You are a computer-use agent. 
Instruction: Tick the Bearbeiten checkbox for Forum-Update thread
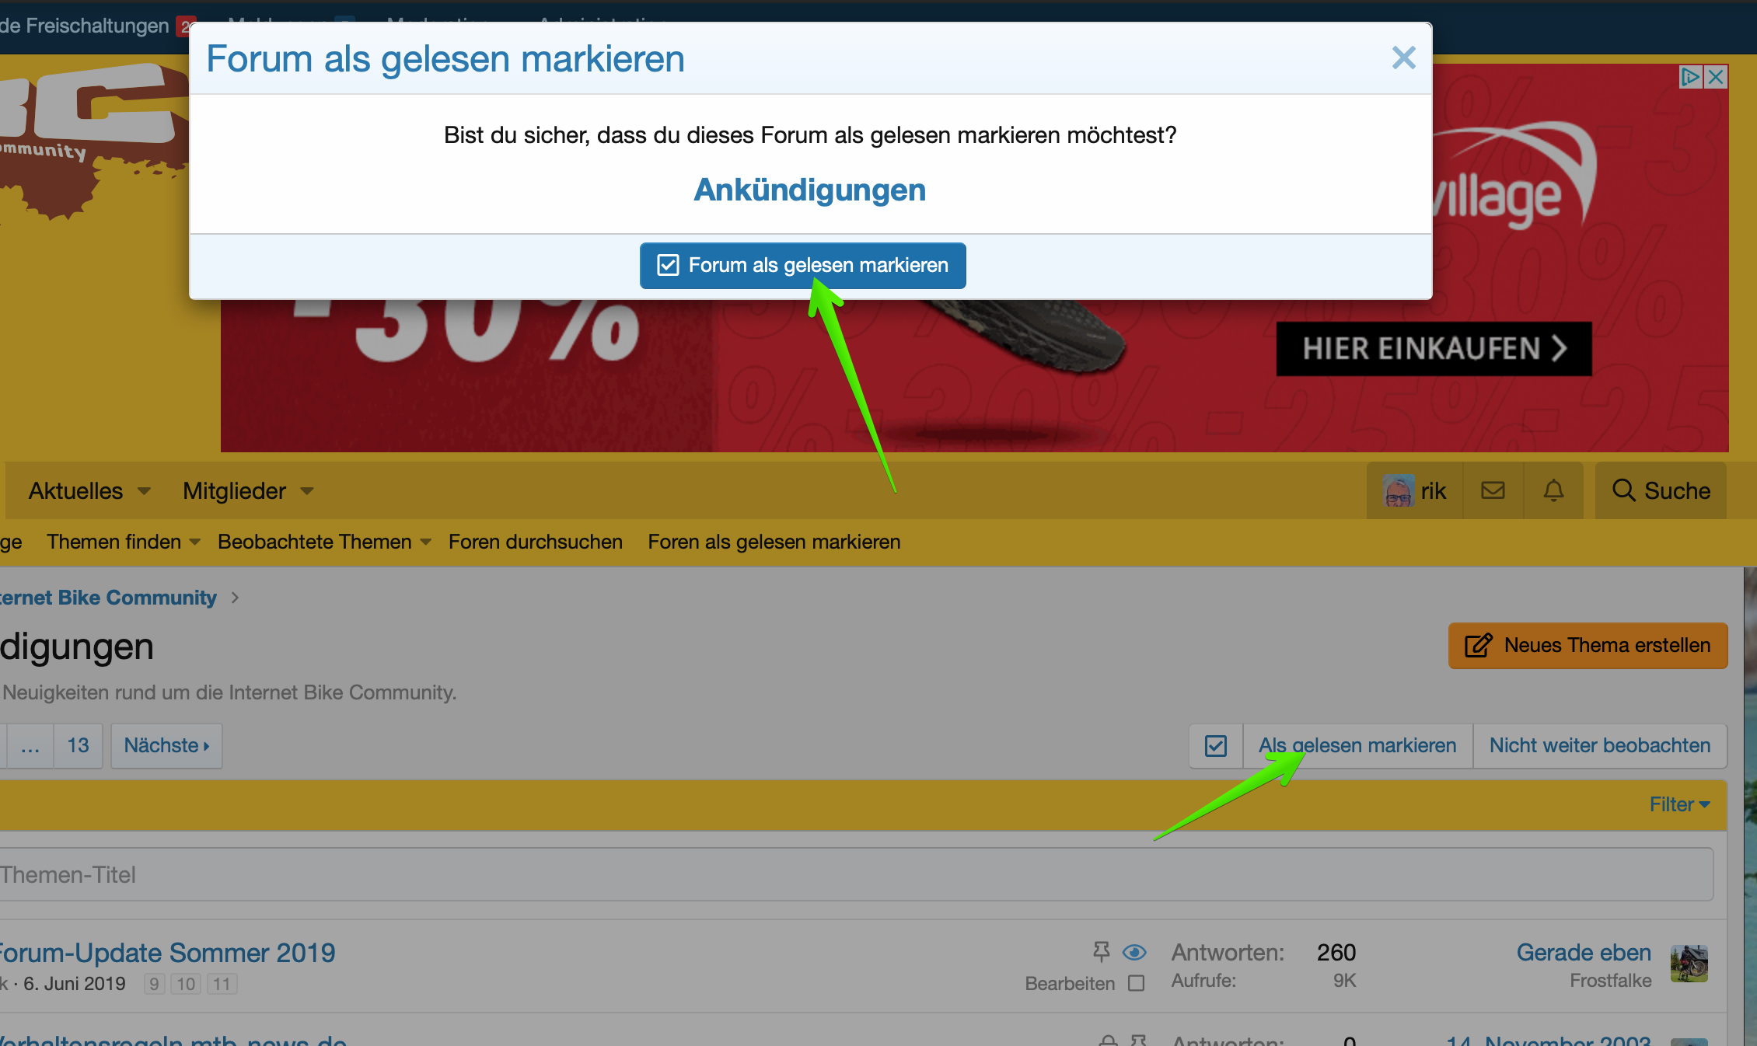point(1136,983)
